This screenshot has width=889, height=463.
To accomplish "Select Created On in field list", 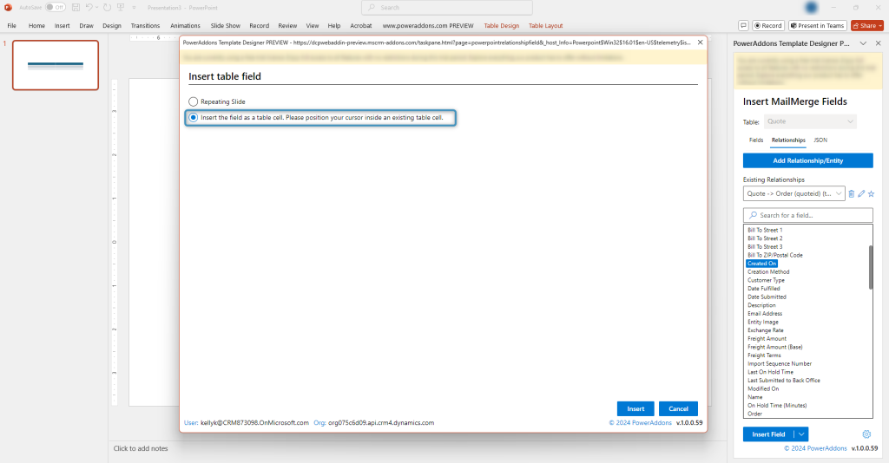I will click(x=761, y=264).
